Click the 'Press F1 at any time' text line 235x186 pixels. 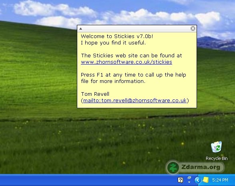coord(133,75)
